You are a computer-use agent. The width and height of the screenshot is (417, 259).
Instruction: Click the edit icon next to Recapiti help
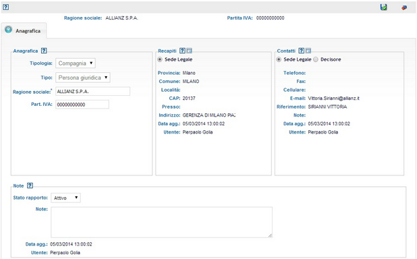coord(189,51)
